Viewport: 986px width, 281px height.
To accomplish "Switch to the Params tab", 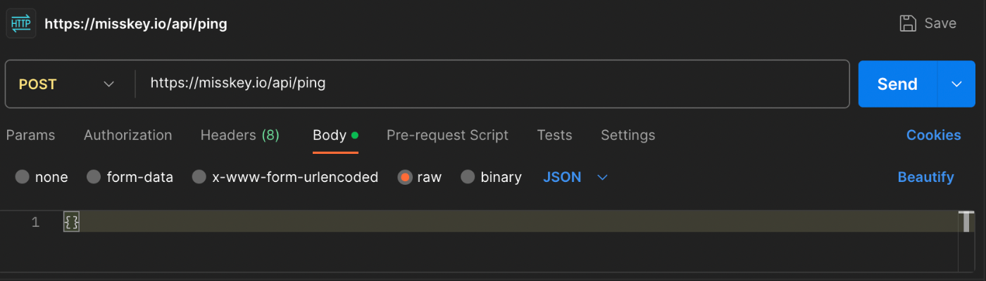I will [30, 135].
